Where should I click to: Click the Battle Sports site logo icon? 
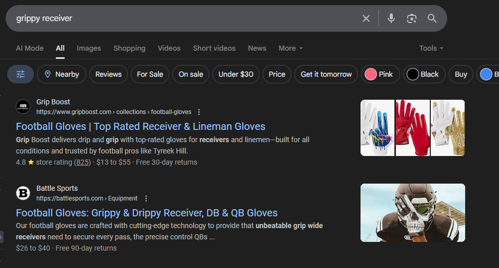click(23, 193)
